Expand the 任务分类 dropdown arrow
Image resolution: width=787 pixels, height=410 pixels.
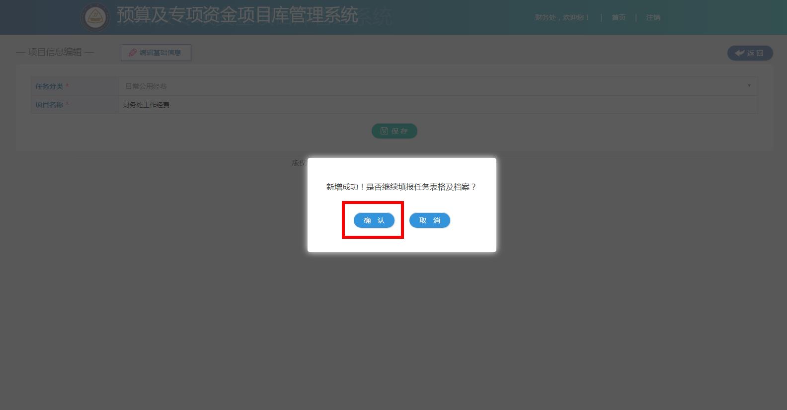[x=749, y=86]
